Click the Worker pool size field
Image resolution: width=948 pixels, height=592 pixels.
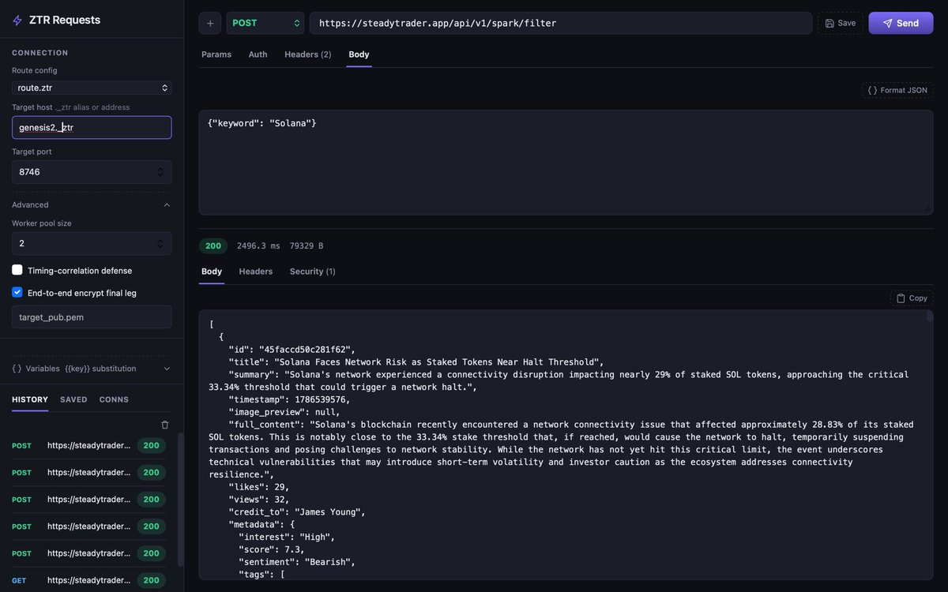coord(92,243)
